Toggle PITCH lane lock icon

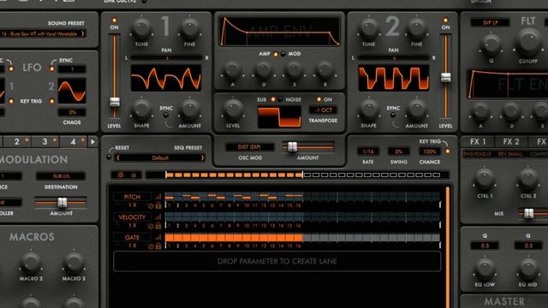[x=158, y=205]
